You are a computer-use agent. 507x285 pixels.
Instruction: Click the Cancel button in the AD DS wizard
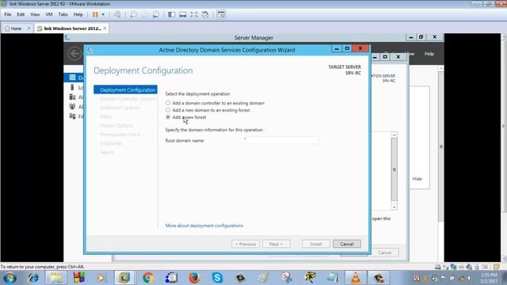coord(347,244)
